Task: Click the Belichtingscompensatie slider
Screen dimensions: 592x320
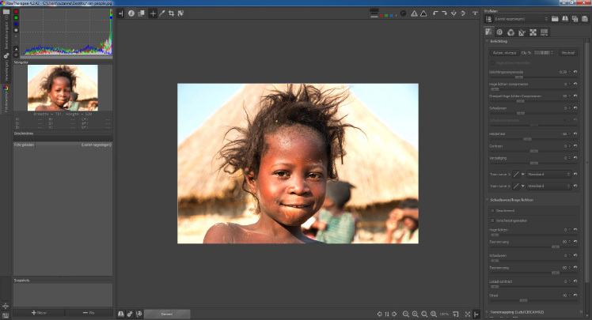Action: (x=533, y=77)
